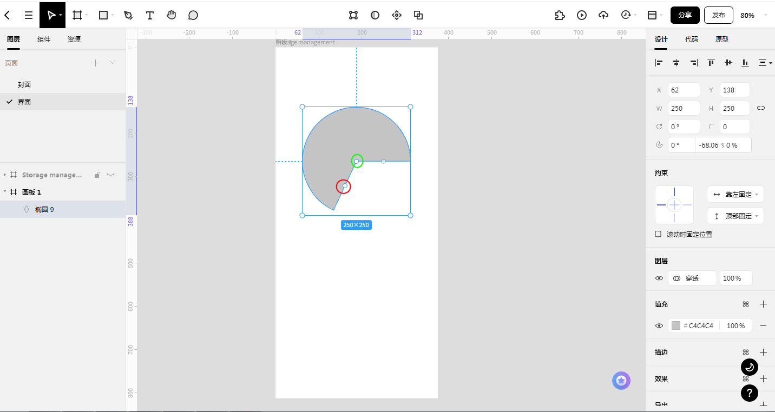Image resolution: width=775 pixels, height=412 pixels.
Task: Click the 分享 share button
Action: (685, 15)
